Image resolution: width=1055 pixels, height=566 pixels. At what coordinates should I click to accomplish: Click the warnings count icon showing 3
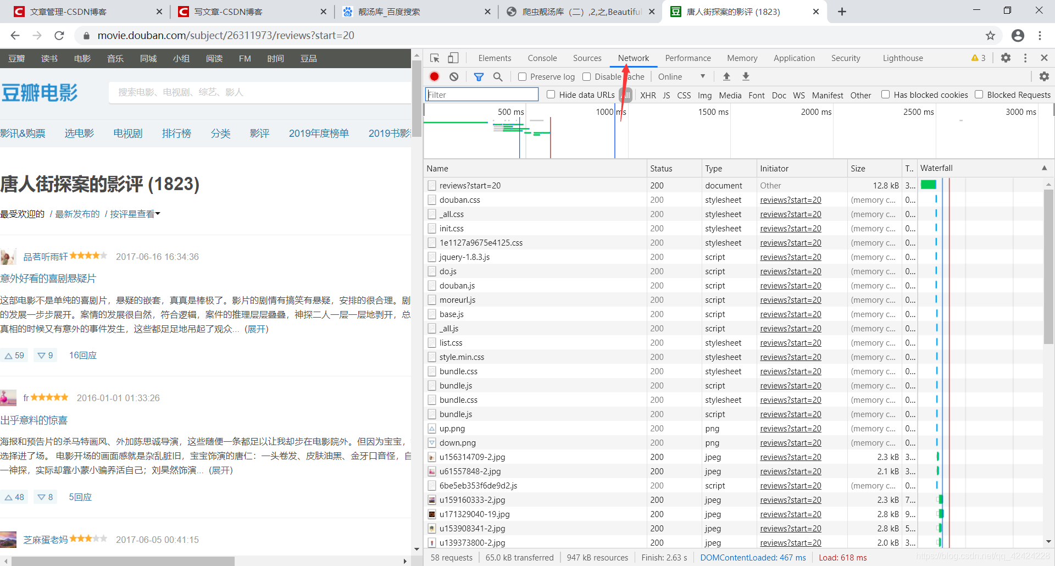tap(978, 58)
